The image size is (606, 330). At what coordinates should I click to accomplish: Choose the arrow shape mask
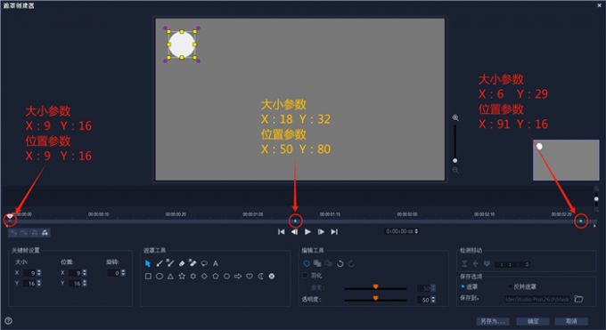click(x=238, y=277)
